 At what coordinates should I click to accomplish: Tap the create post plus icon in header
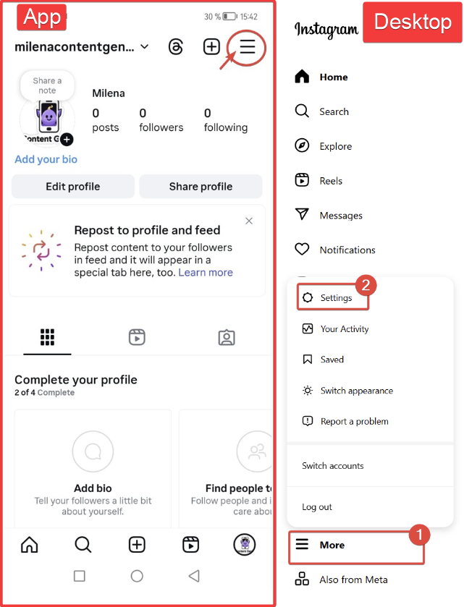point(211,47)
